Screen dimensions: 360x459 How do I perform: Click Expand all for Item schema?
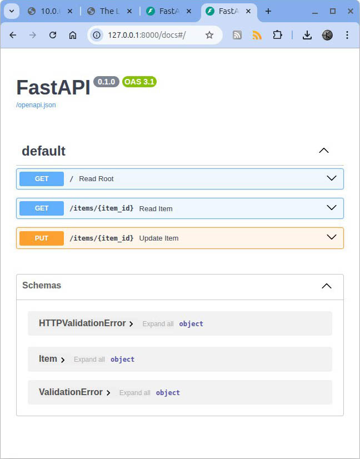(89, 360)
